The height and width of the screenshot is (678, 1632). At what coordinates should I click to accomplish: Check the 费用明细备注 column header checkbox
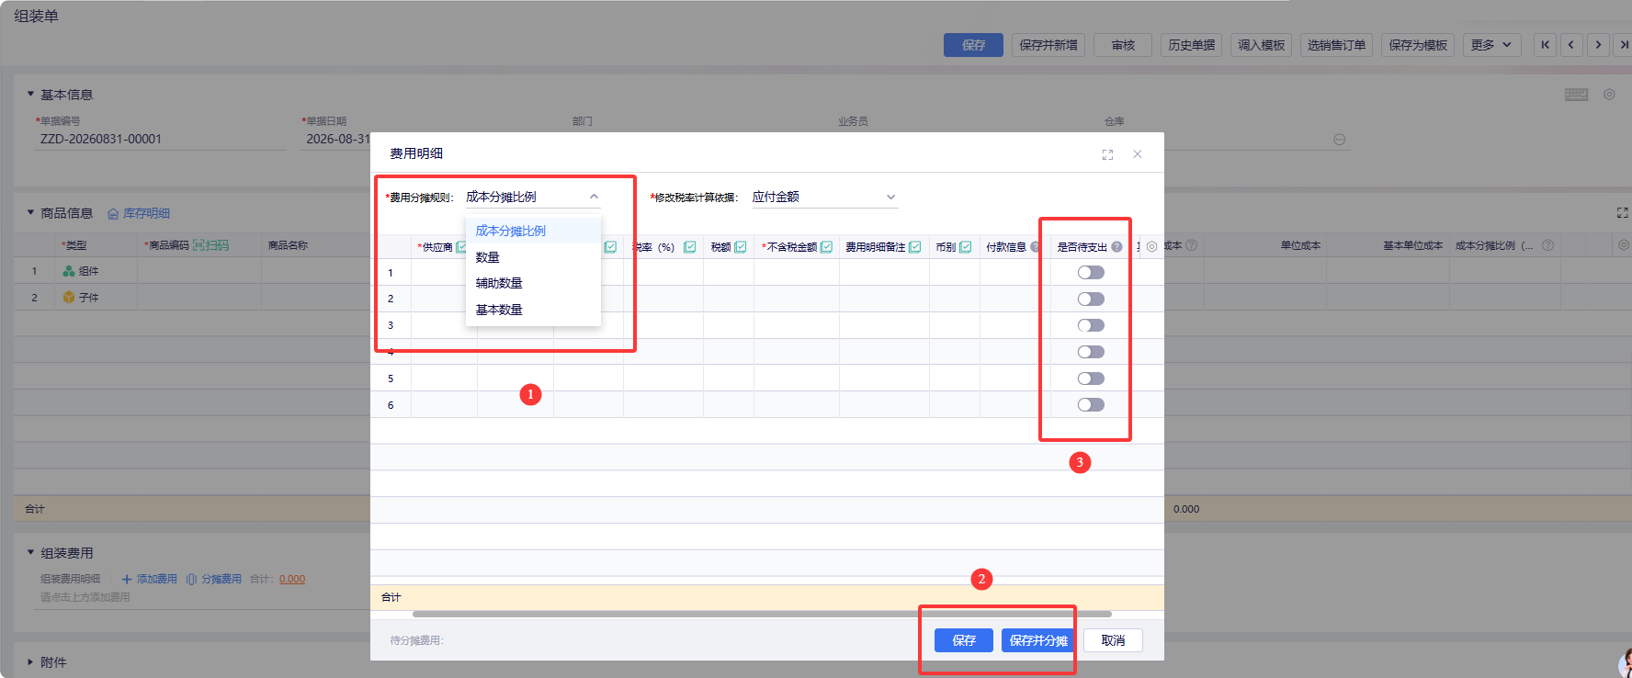coord(915,247)
